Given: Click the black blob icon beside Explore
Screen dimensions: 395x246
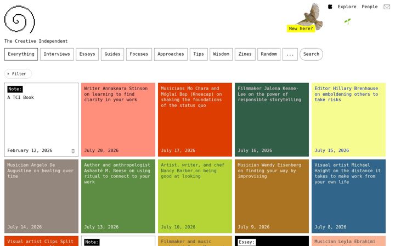Looking at the screenshot, I should (330, 7).
